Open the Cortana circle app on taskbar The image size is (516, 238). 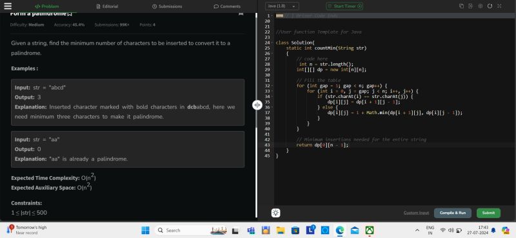coord(325,230)
